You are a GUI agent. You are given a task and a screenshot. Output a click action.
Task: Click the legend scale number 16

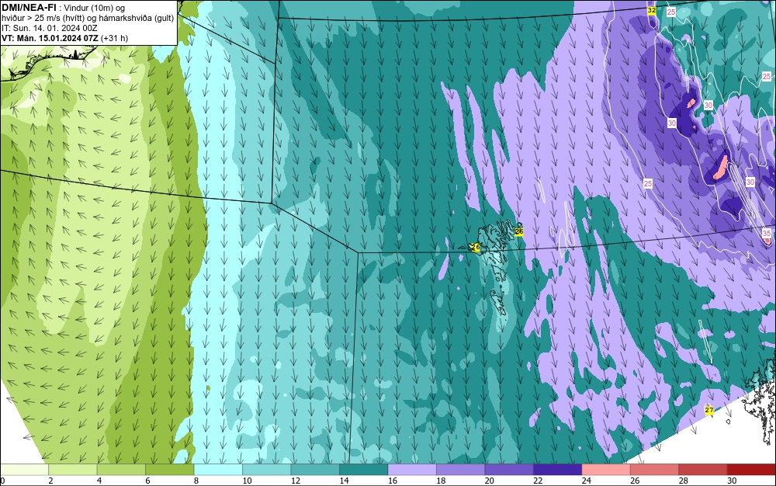393,481
